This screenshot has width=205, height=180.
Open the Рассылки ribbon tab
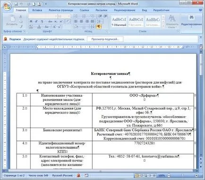pyautogui.click(x=102, y=10)
